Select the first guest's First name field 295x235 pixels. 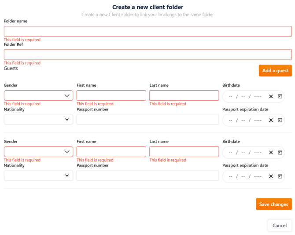coord(111,95)
